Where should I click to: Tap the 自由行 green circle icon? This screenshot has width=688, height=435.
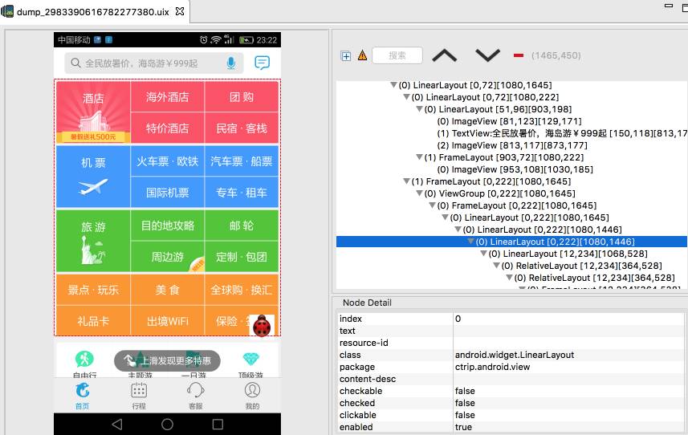coord(84,359)
